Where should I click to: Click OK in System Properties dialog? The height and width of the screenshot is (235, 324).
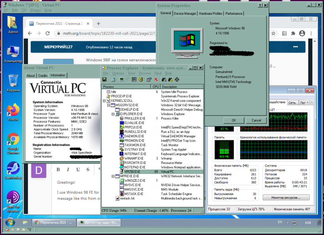pos(234,120)
